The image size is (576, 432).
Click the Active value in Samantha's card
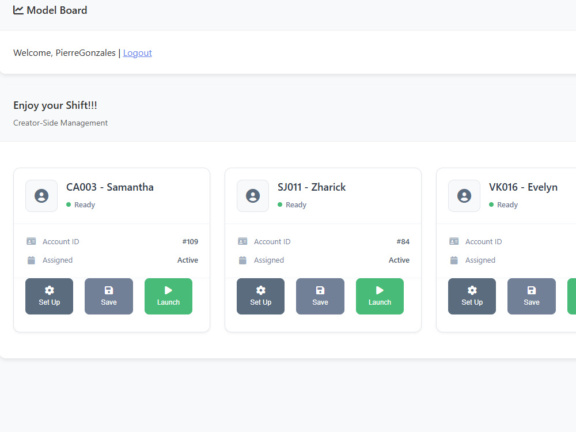tap(188, 260)
